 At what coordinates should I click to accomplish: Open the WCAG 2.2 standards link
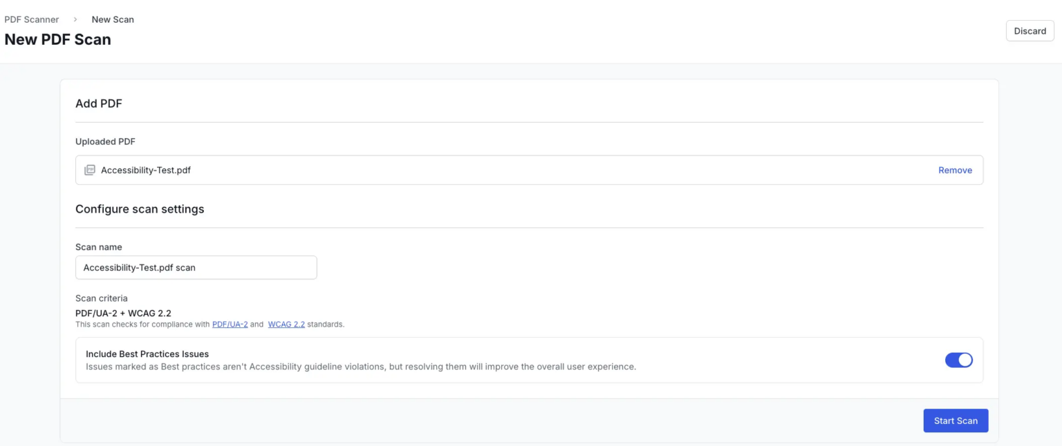coord(286,324)
